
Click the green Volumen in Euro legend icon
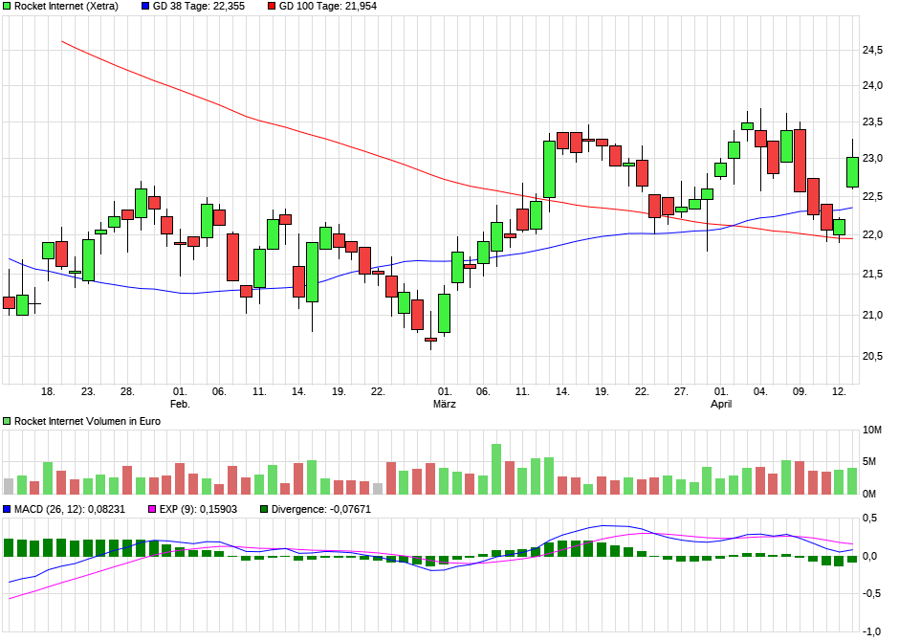coord(8,420)
